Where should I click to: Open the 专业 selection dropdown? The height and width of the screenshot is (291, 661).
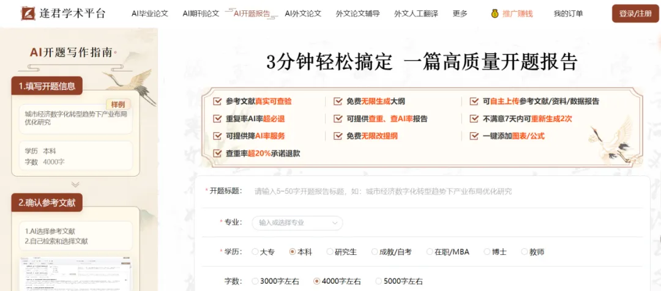(297, 223)
